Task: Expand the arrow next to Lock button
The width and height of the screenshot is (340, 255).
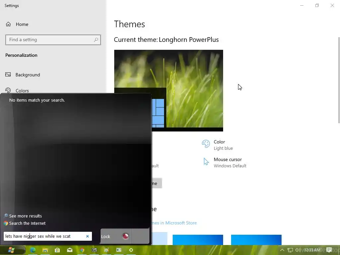Action: (x=140, y=236)
